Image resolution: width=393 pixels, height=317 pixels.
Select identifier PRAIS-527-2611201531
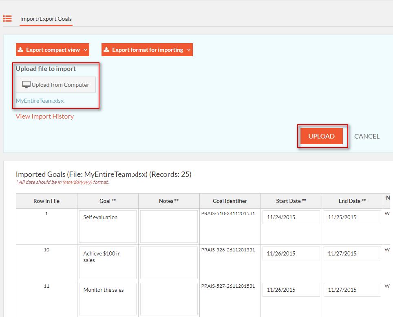[x=228, y=286]
